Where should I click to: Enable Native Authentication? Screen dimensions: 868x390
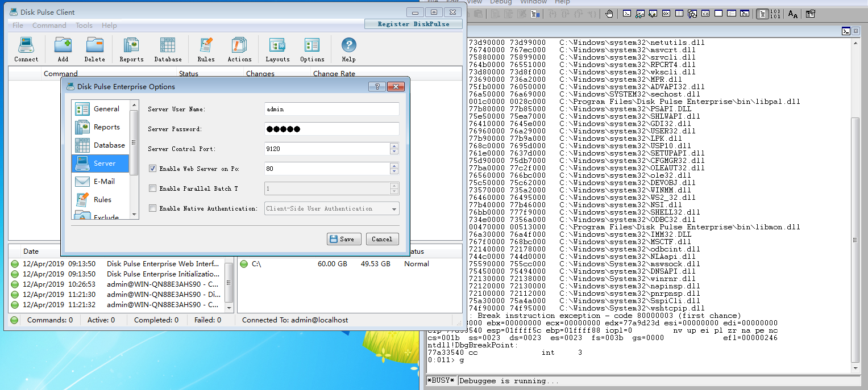pyautogui.click(x=152, y=208)
